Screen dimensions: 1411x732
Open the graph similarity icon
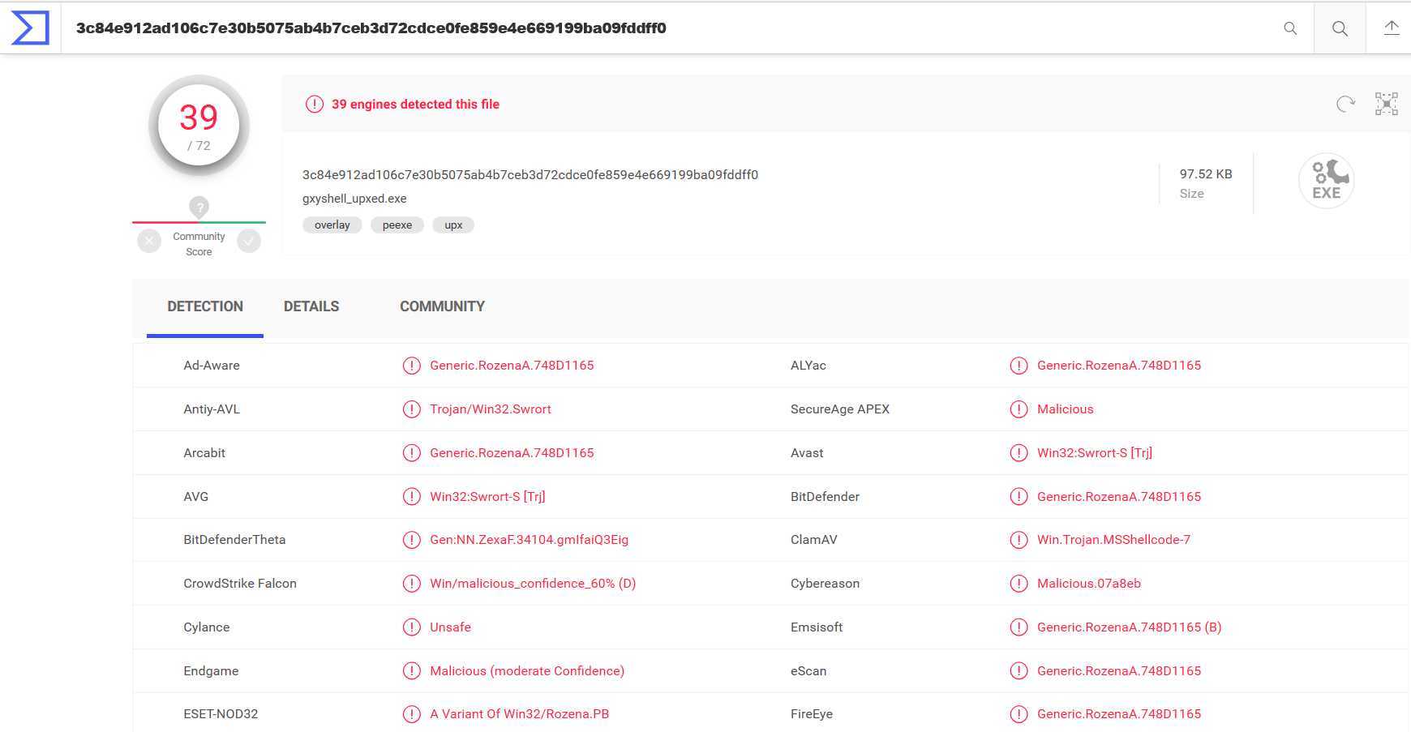pos(1387,104)
